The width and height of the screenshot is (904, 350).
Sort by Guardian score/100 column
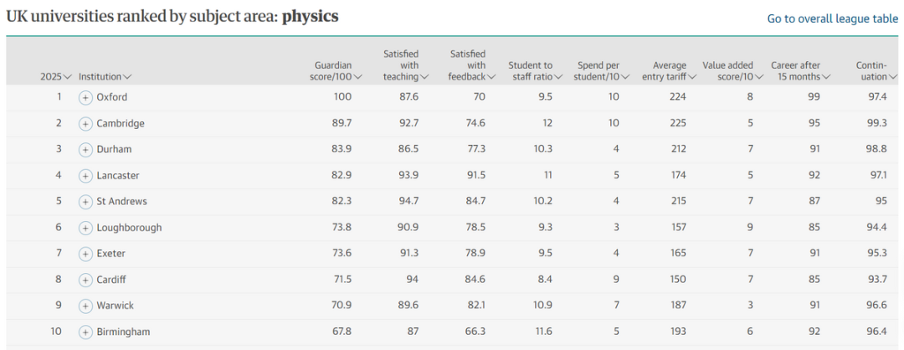click(x=335, y=71)
